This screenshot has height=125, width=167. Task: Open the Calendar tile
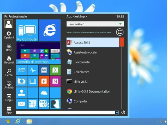point(33,104)
